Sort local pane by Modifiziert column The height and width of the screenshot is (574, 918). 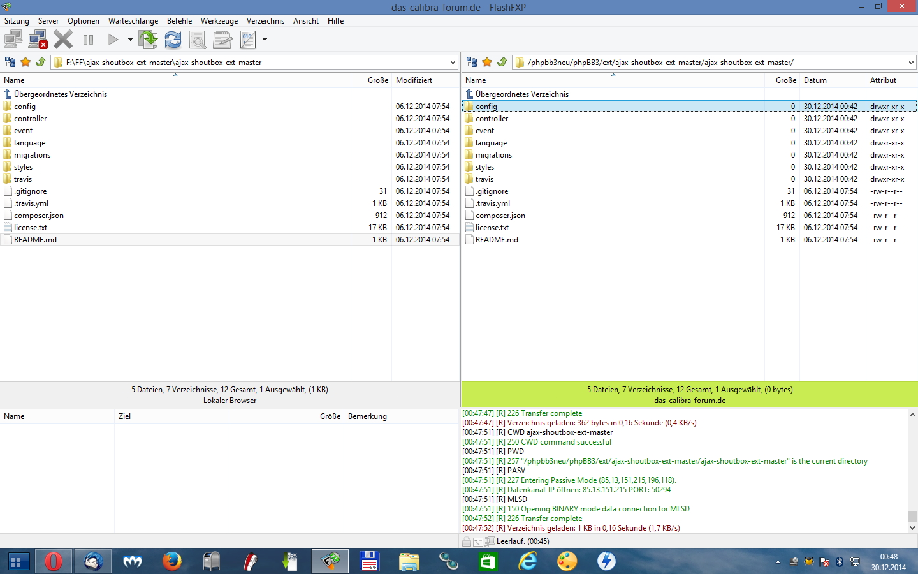[x=425, y=80]
